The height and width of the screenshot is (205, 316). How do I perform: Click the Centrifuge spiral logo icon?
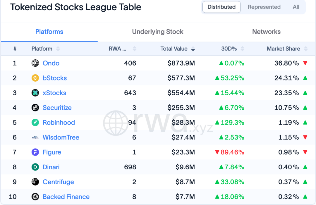[35, 182]
